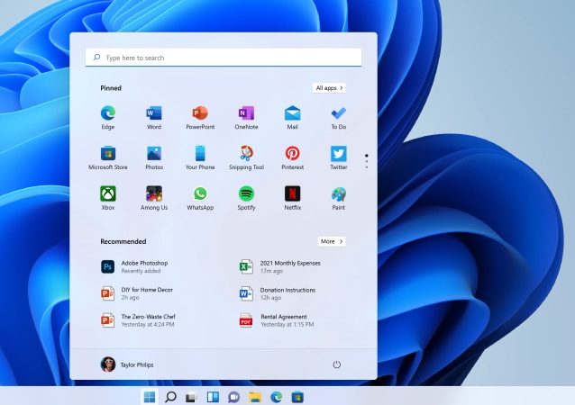Open File Explorer from the taskbar
The image size is (575, 405).
tap(255, 397)
